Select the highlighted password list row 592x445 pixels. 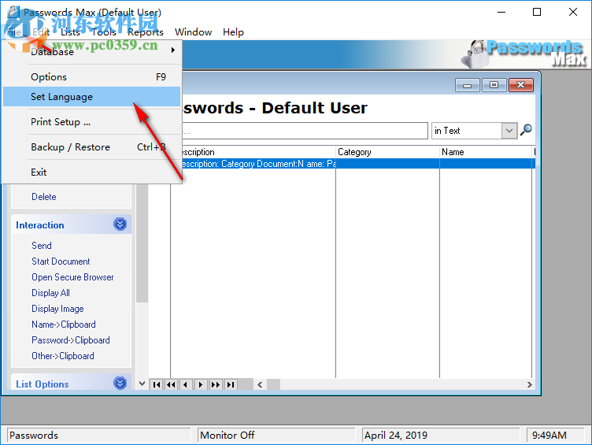358,164
